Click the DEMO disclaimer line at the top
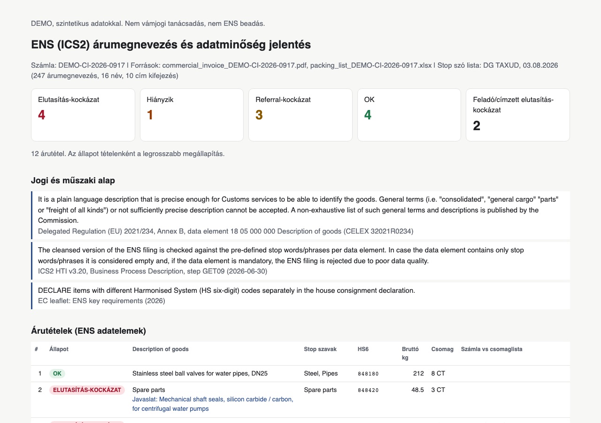Image resolution: width=601 pixels, height=423 pixels. click(148, 23)
